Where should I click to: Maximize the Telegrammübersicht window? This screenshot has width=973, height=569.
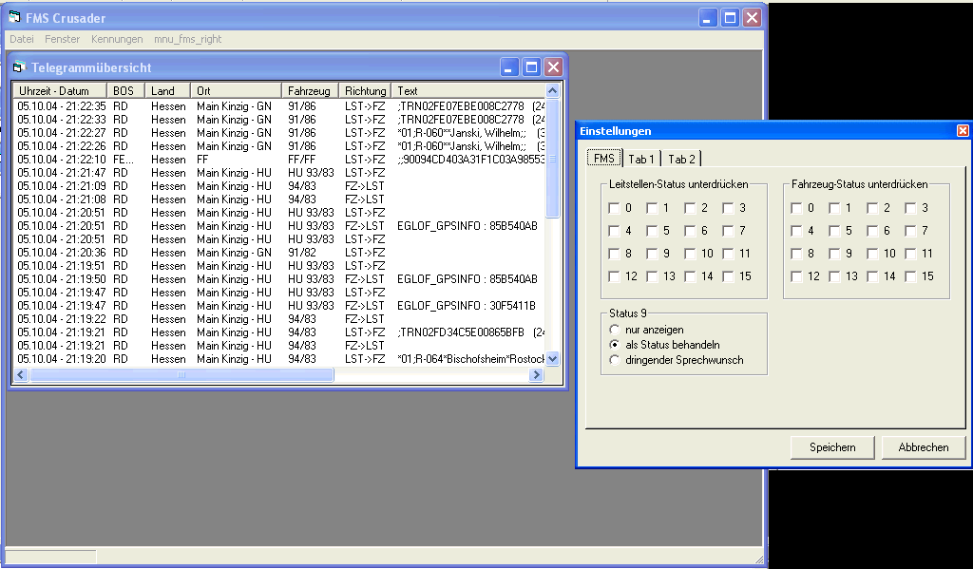pyautogui.click(x=532, y=67)
